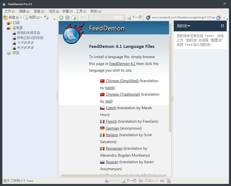The height and width of the screenshot is (186, 231).
Task: Click the green refresh feeds icon
Action: pos(46,18)
